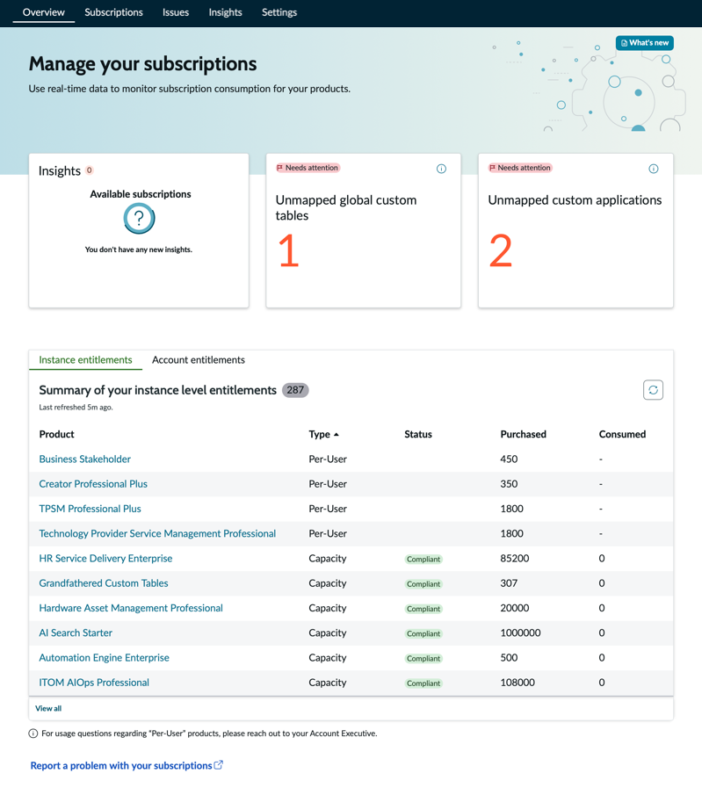Click the Insights count badge showing 0
The image size is (702, 788).
90,170
